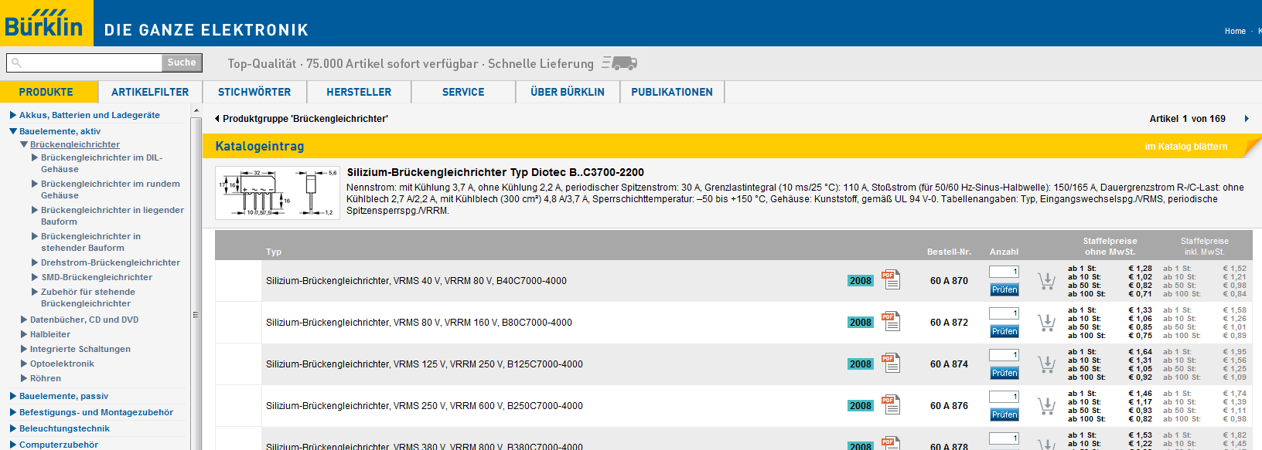Add article 60 A 876 to cart
This screenshot has width=1262, height=450.
pos(1046,406)
